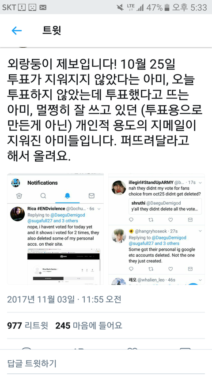
Task: Open the left attached screenshot image
Action: (55, 229)
